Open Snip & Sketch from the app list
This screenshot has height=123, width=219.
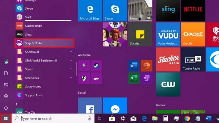(44, 43)
